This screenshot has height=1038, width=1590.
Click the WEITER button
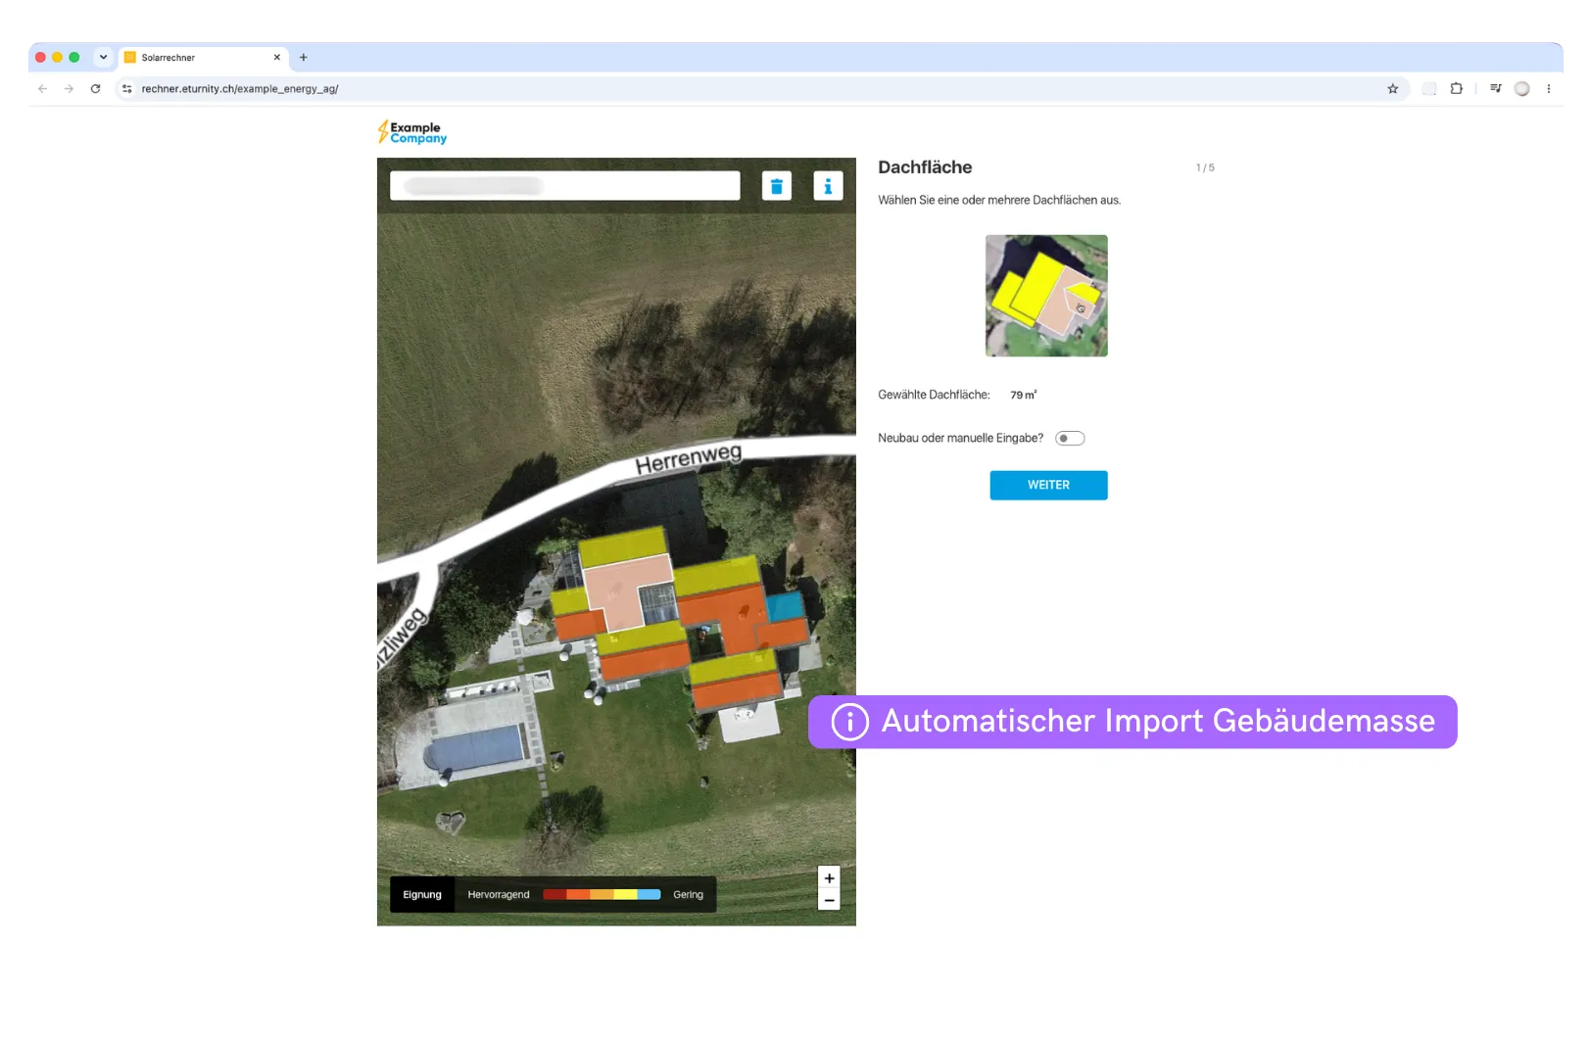(1048, 486)
